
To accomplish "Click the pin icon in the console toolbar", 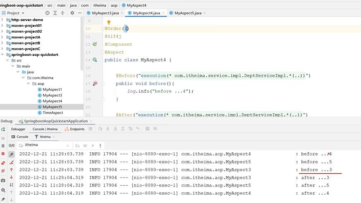I will 11,154.
